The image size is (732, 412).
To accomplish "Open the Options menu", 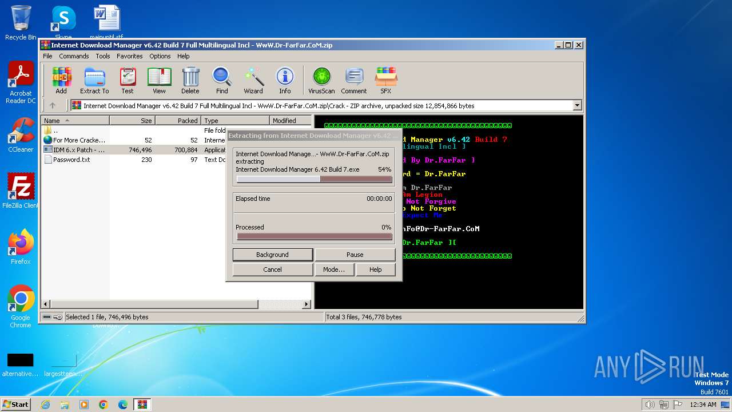I will coord(160,56).
